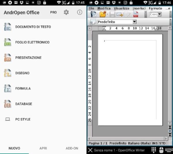Open the Modifica menu
Image resolution: width=173 pixels, height=154 pixels.
tap(104, 8)
